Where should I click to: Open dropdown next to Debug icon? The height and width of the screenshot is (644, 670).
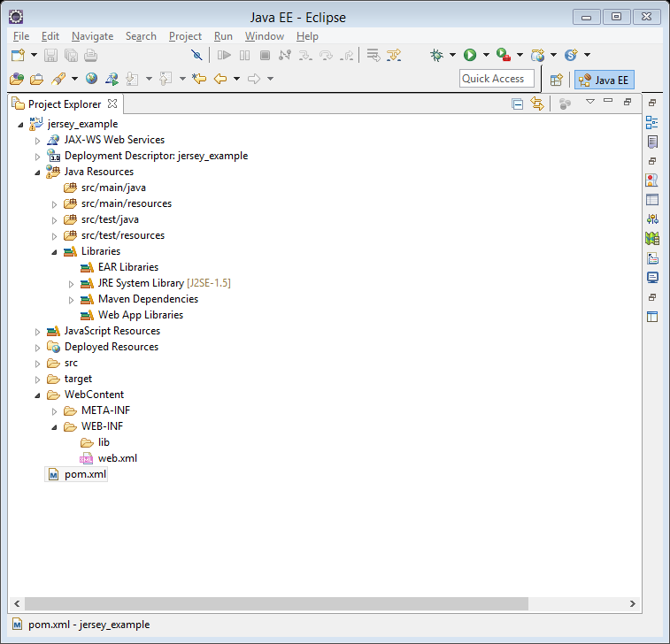[452, 55]
